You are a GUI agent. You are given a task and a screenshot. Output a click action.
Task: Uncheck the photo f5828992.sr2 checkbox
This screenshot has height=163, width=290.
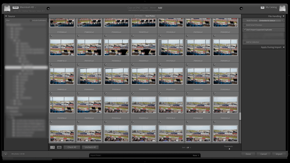point(133,93)
